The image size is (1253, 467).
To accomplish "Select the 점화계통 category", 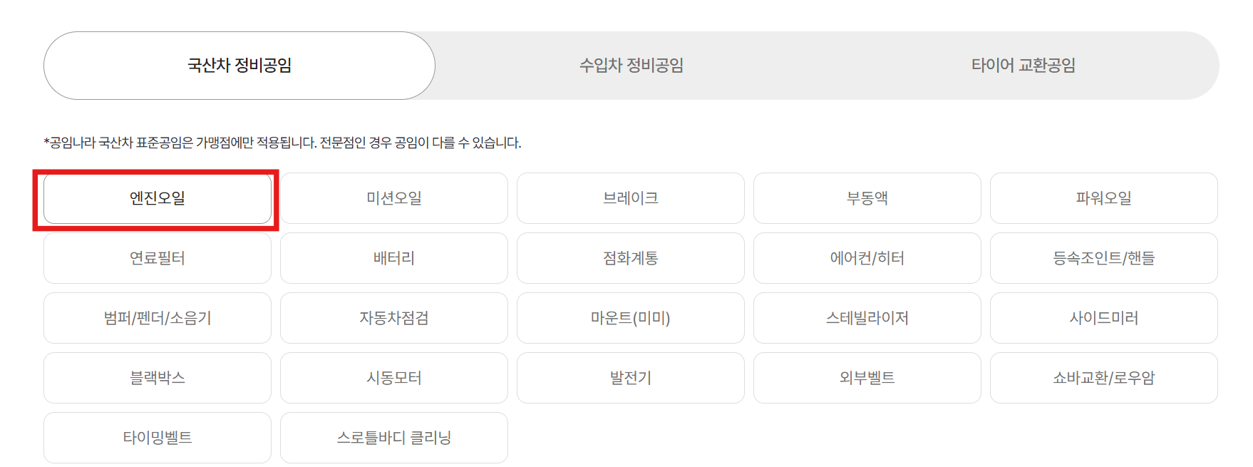I will [x=631, y=258].
